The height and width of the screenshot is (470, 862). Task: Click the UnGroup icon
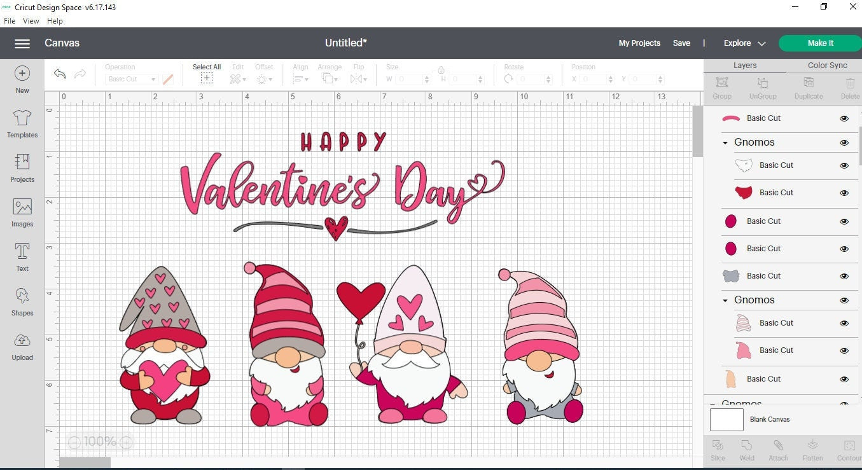[x=763, y=83]
